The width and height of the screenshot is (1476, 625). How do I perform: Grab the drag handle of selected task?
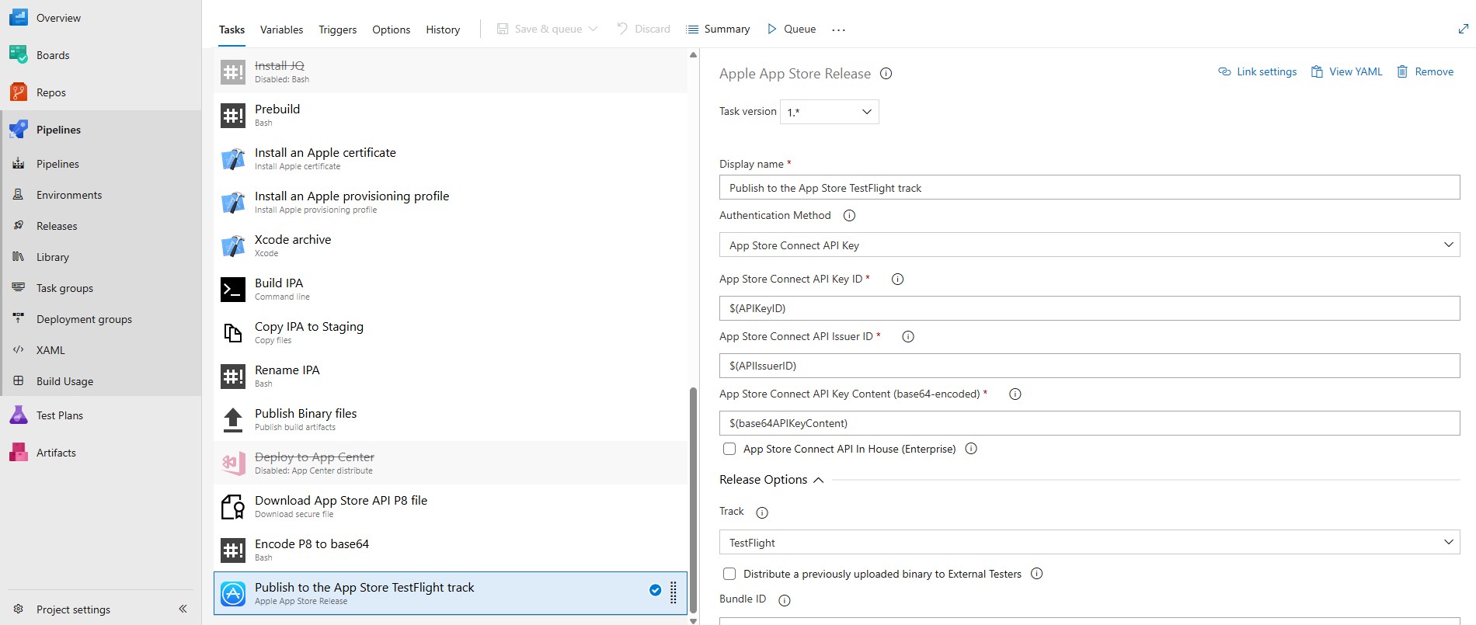tap(674, 593)
